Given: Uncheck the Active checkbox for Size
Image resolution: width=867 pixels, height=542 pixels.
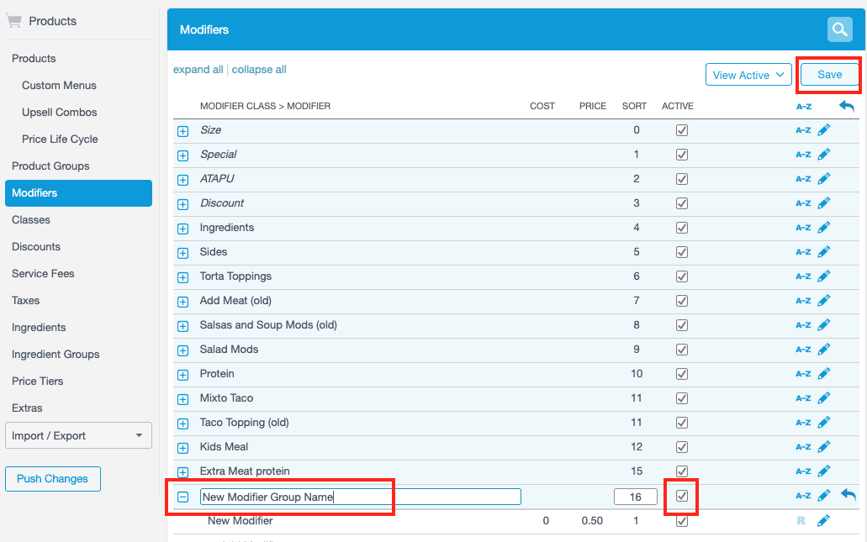Looking at the screenshot, I should 681,129.
